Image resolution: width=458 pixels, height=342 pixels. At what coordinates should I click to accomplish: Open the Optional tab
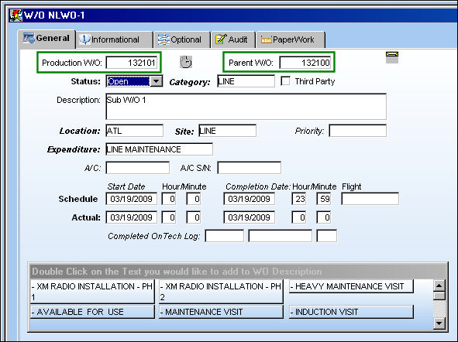click(182, 39)
